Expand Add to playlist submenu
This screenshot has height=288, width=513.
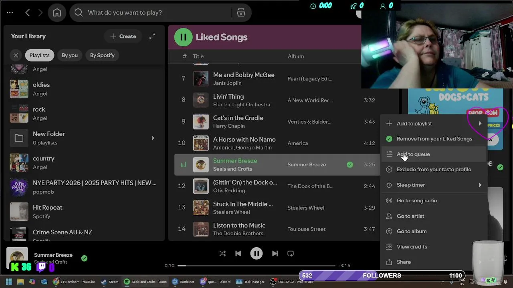click(x=434, y=124)
